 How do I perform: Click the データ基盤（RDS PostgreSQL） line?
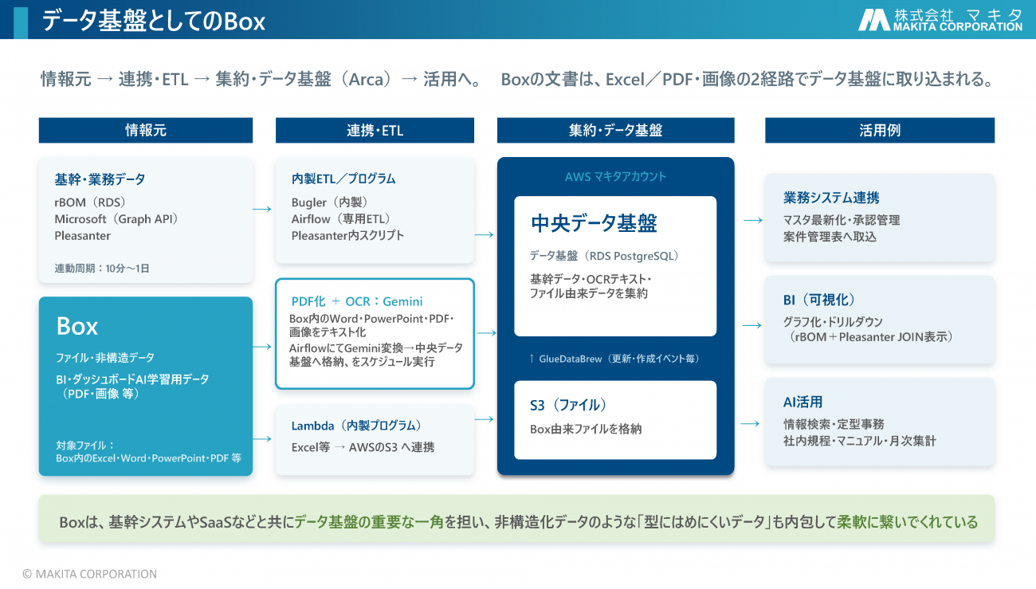click(604, 256)
